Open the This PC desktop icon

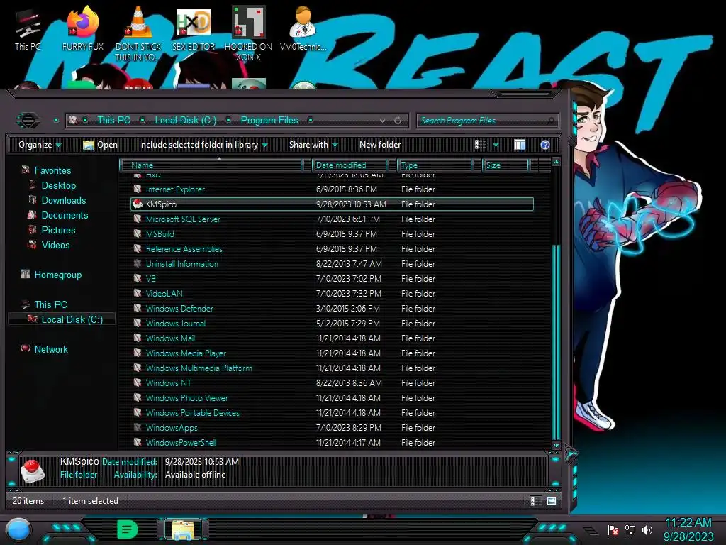(28, 30)
